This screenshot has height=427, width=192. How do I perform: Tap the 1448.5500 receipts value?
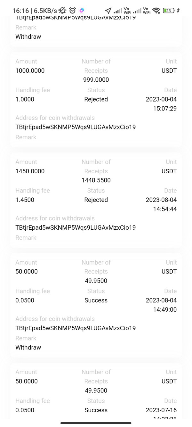point(96,180)
